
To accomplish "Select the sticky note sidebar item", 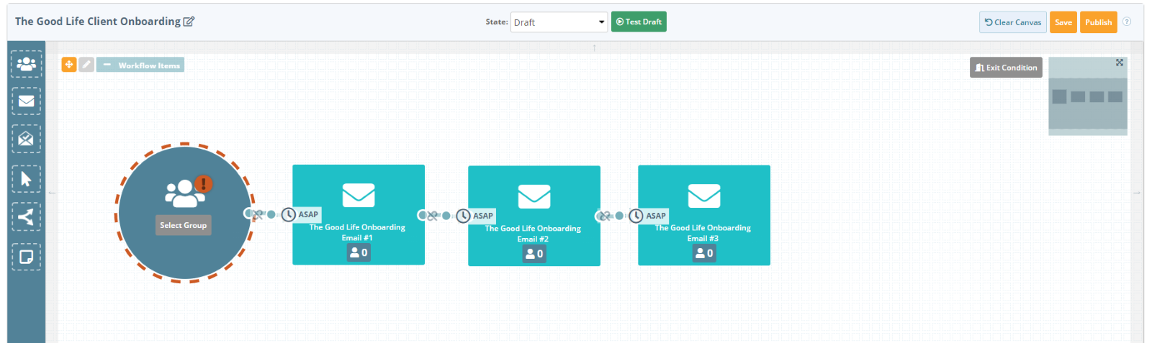I will pyautogui.click(x=26, y=257).
